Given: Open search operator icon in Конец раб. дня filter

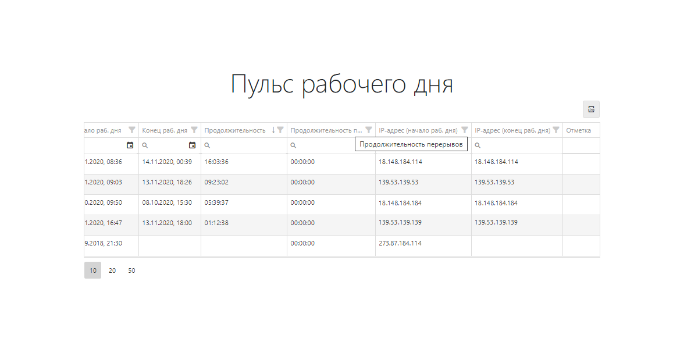Looking at the screenshot, I should (x=145, y=145).
